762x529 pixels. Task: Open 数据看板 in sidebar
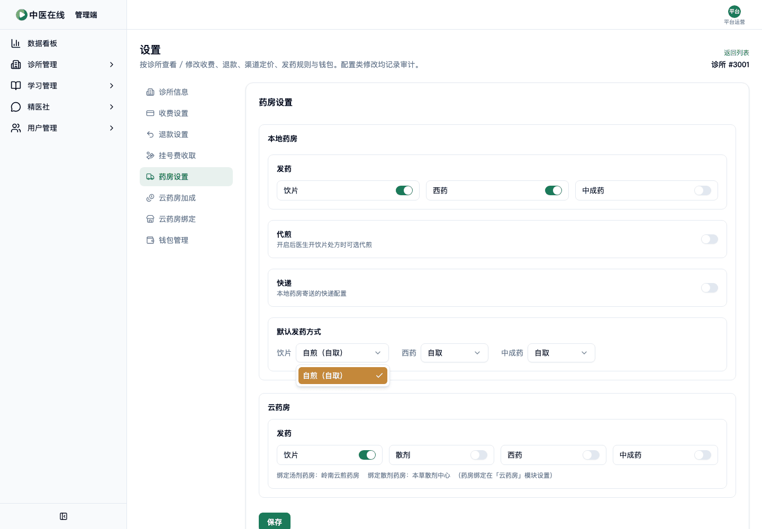(x=63, y=43)
